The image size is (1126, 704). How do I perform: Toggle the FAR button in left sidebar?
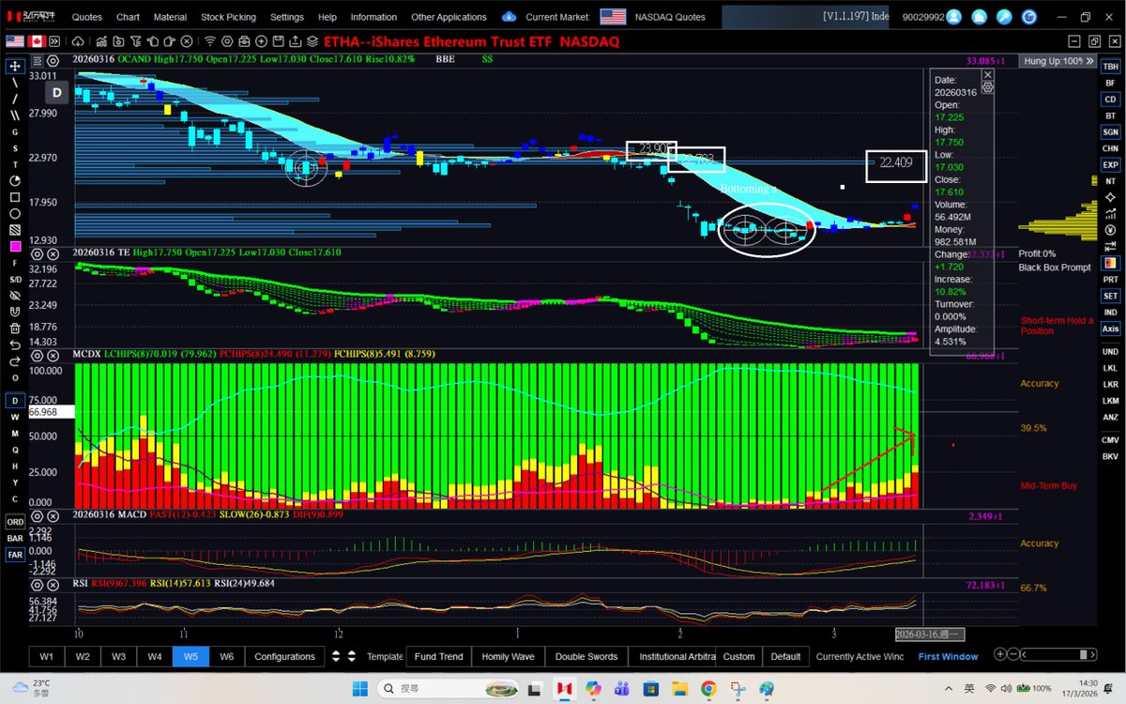click(x=15, y=555)
